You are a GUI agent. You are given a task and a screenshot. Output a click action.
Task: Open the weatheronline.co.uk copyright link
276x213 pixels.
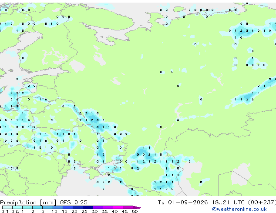239,209
